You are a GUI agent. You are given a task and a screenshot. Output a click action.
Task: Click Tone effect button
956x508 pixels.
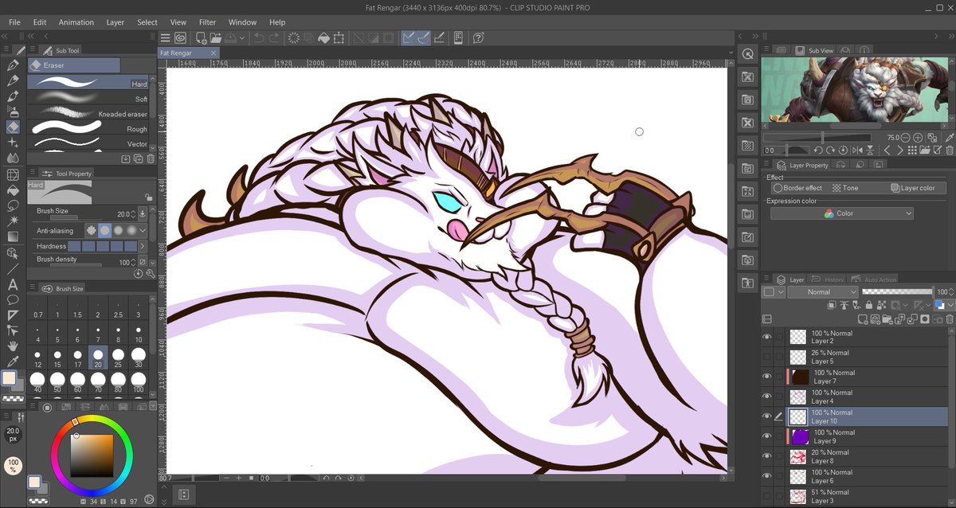[x=845, y=188]
